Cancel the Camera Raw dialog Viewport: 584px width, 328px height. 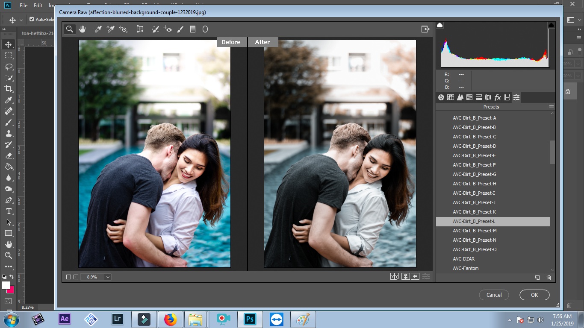click(494, 295)
